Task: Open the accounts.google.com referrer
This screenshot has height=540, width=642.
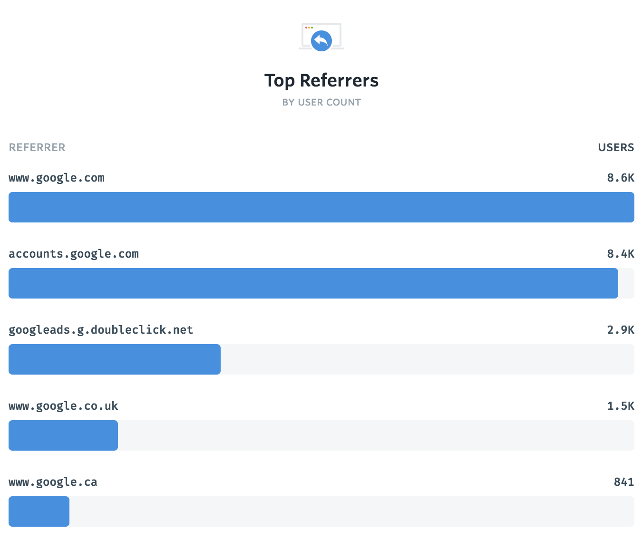Action: (x=74, y=254)
